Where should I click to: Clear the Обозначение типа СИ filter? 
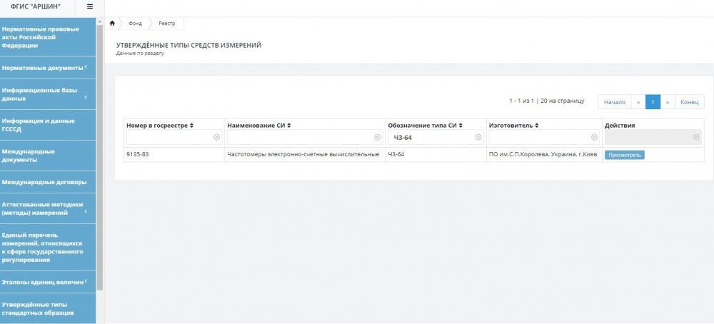tap(478, 137)
